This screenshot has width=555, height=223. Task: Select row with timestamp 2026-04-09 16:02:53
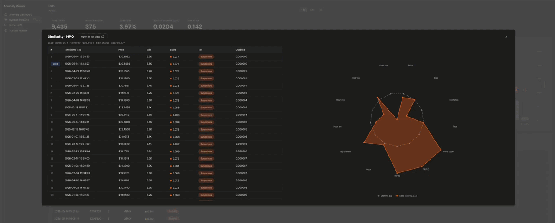pos(165,100)
